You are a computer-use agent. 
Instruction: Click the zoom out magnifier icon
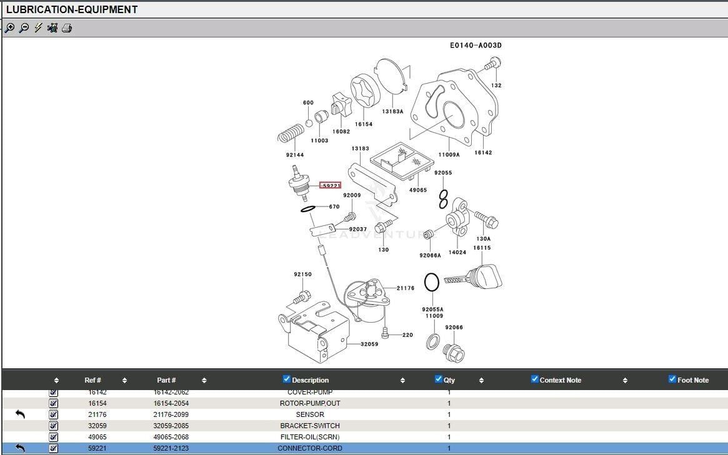pos(24,28)
